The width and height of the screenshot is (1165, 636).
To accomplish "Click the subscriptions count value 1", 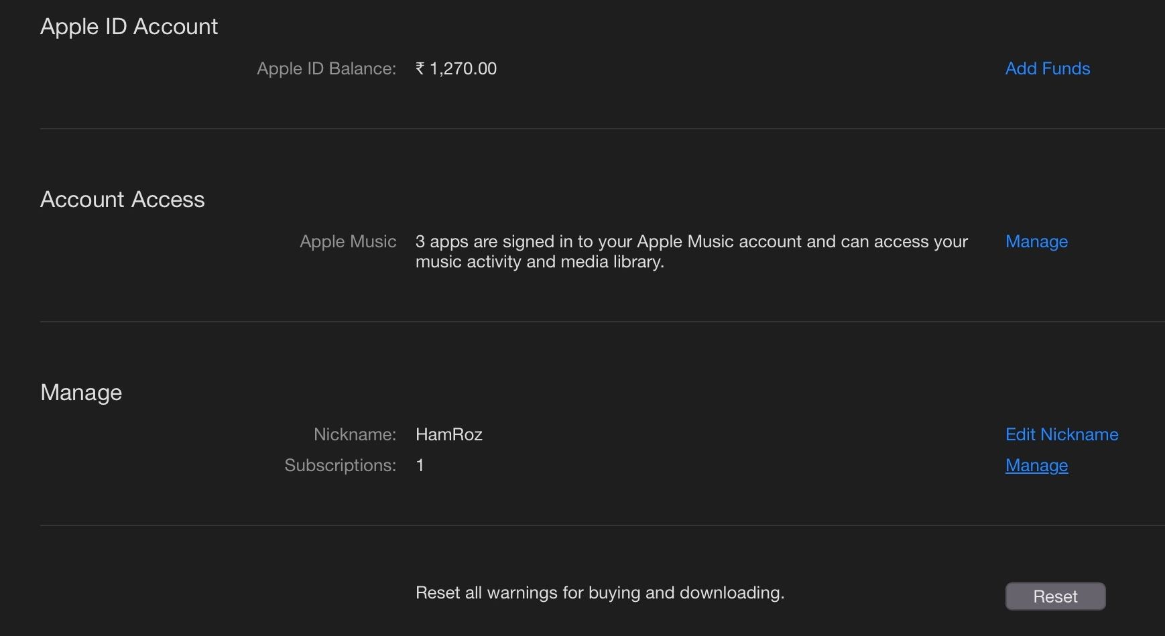I will (x=420, y=465).
